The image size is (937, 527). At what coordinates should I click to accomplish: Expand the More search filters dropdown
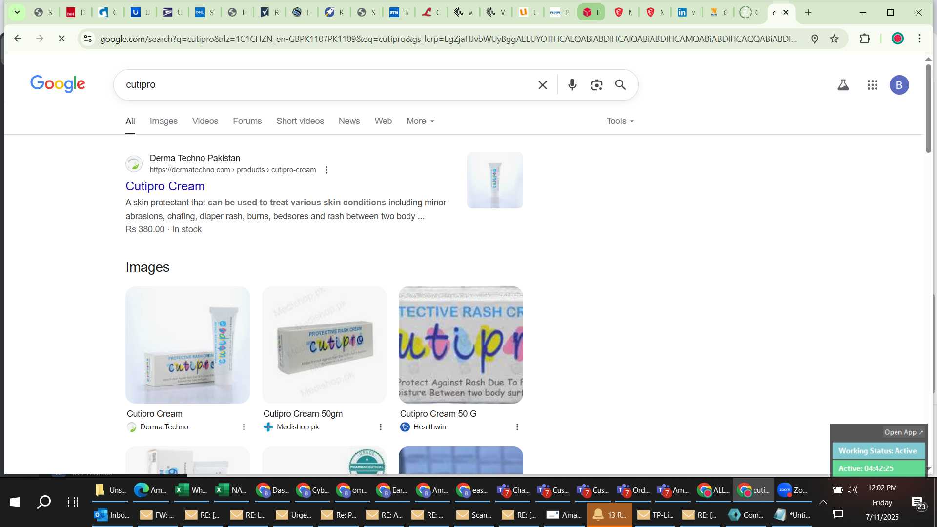coord(420,121)
